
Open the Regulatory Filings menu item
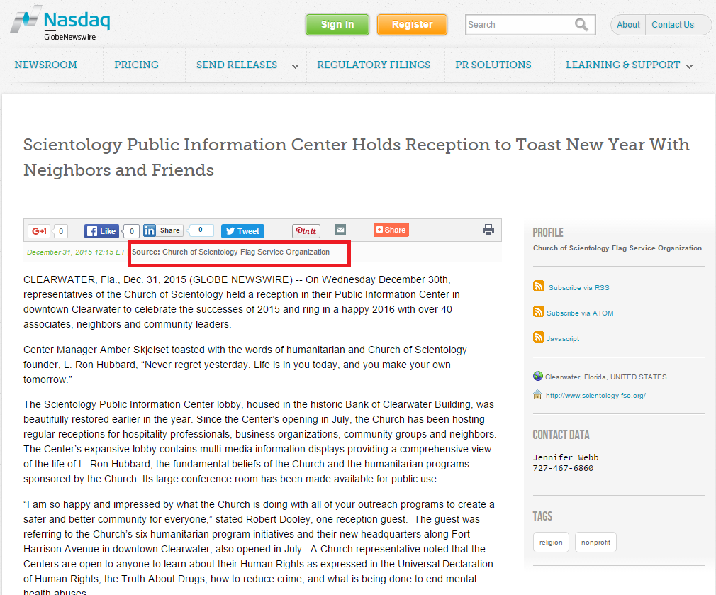[x=374, y=65]
